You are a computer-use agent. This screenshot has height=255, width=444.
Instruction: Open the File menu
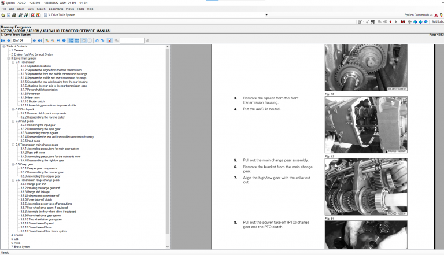tap(3, 9)
